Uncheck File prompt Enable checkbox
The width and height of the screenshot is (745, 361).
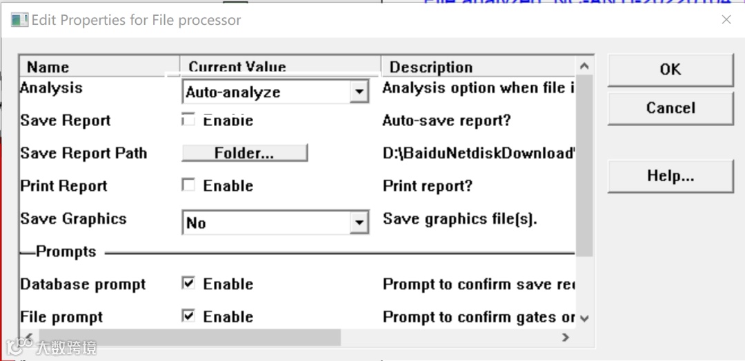click(188, 316)
